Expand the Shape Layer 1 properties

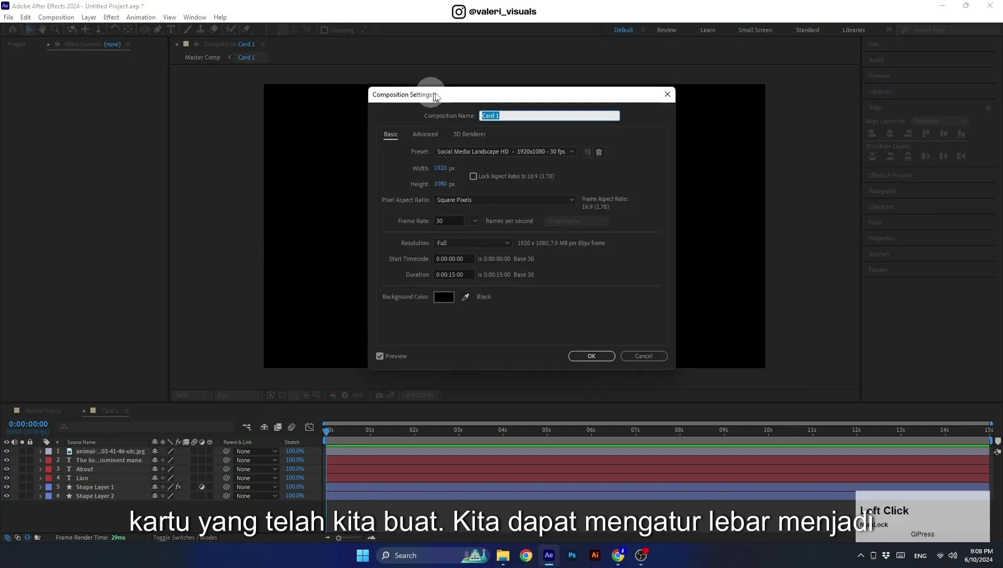(40, 487)
